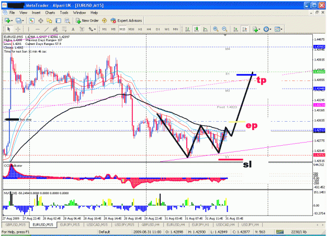Click the Expert Advisors button
Screen dimensions: 327x236
coord(127,20)
